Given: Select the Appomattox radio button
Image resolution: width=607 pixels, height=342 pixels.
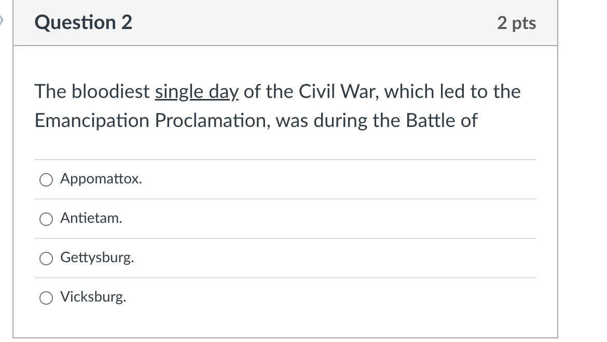Looking at the screenshot, I should pyautogui.click(x=46, y=180).
